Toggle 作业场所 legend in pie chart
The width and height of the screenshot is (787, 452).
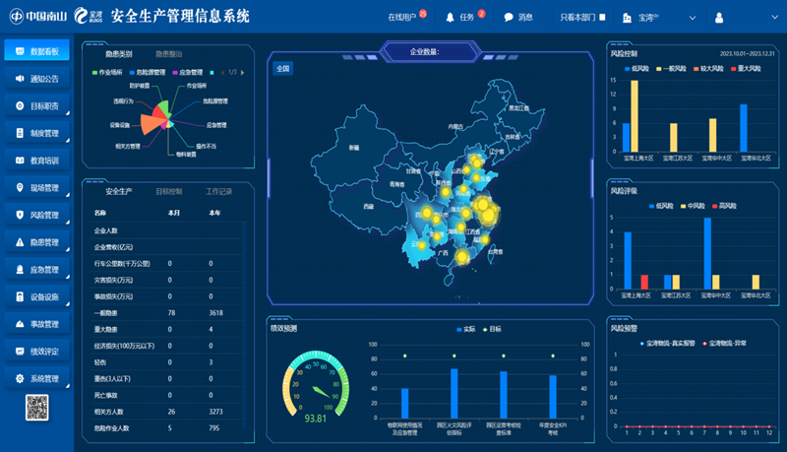[x=107, y=72]
